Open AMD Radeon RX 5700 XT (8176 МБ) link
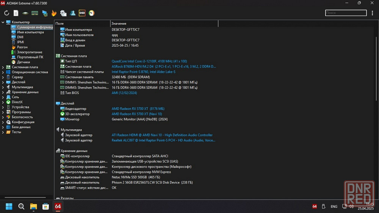This screenshot has width=379, height=213. tap(138, 109)
